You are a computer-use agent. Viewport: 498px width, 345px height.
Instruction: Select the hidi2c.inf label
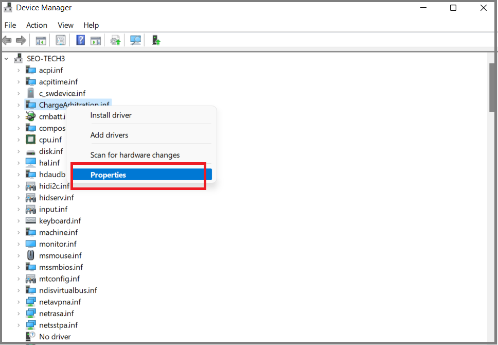click(x=55, y=186)
